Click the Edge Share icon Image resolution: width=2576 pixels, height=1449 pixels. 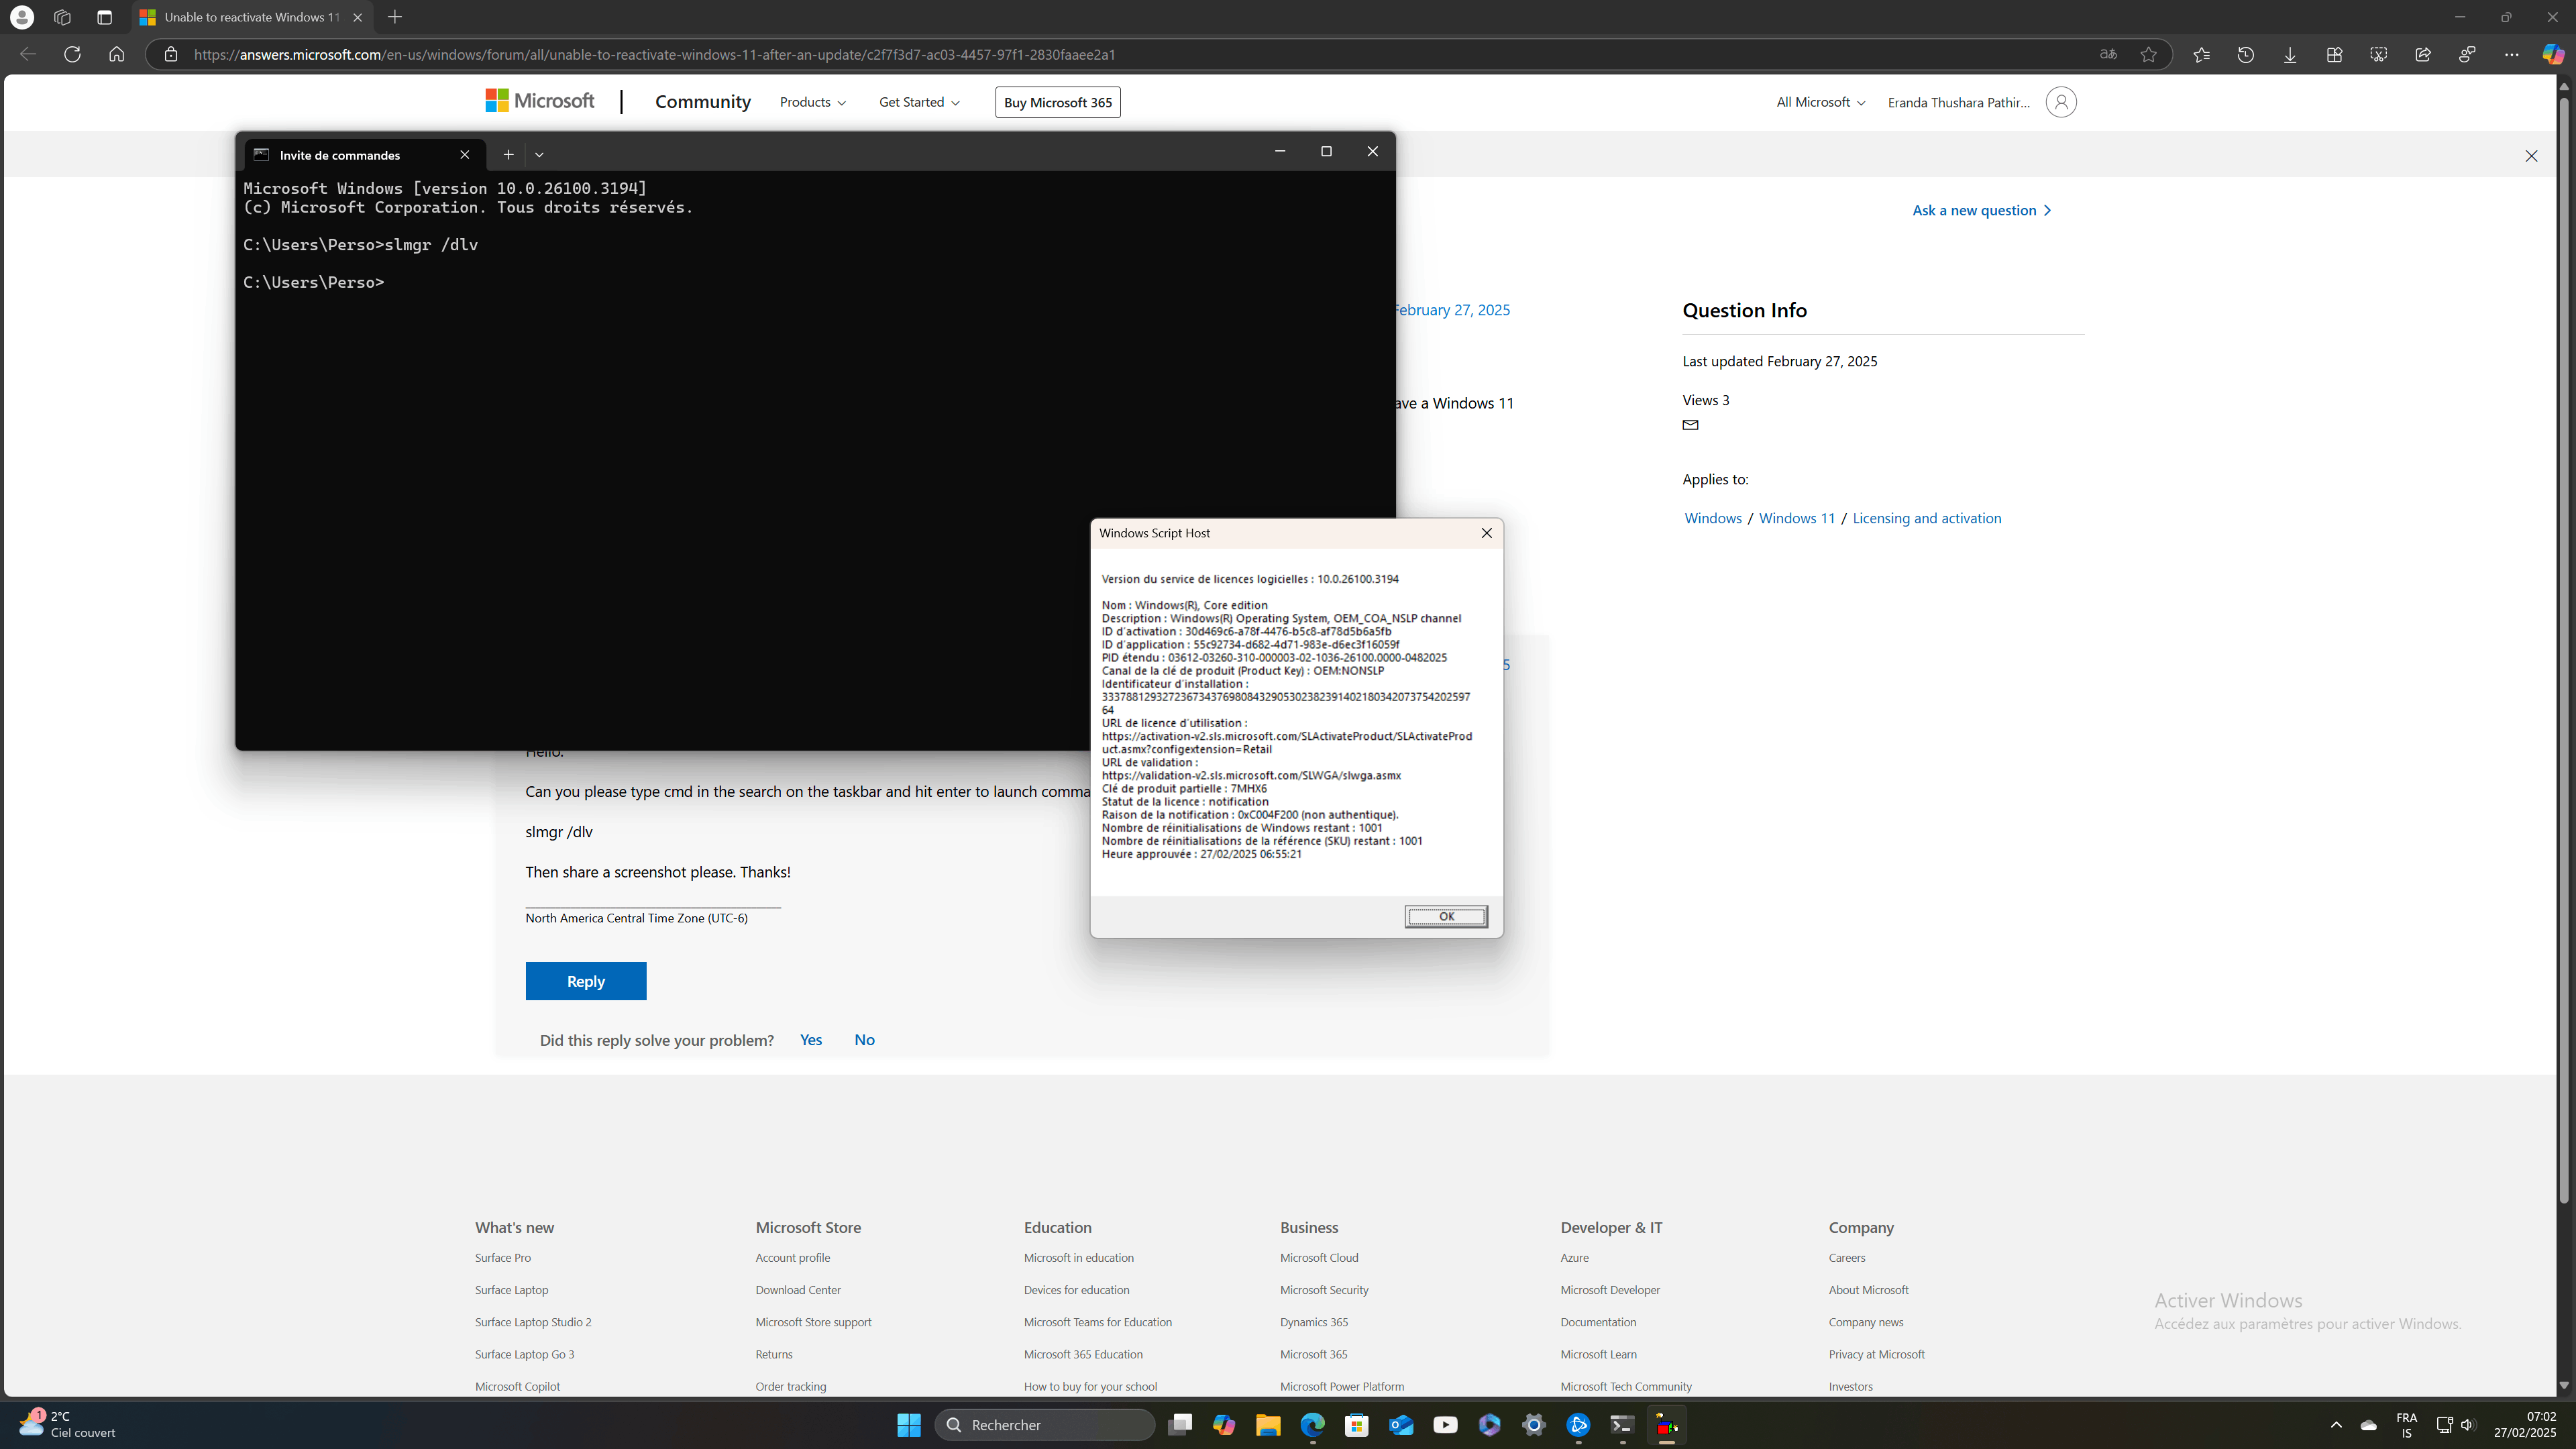(2422, 54)
